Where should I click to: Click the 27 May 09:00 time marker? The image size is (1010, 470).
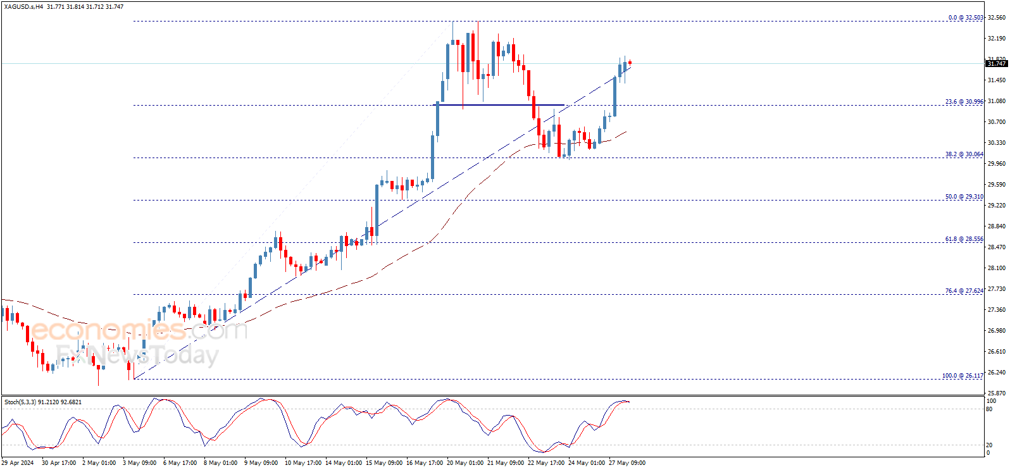coord(627,463)
